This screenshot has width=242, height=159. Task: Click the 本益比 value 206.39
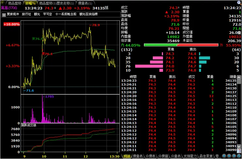pos(234,41)
